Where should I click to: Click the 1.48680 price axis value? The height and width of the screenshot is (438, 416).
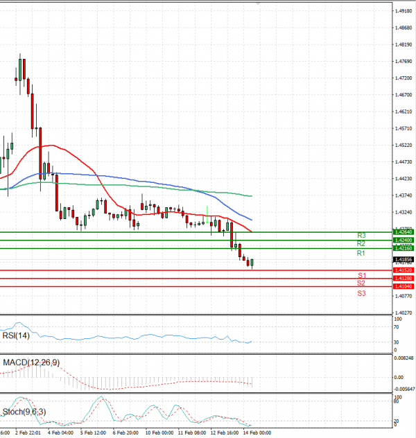point(404,28)
